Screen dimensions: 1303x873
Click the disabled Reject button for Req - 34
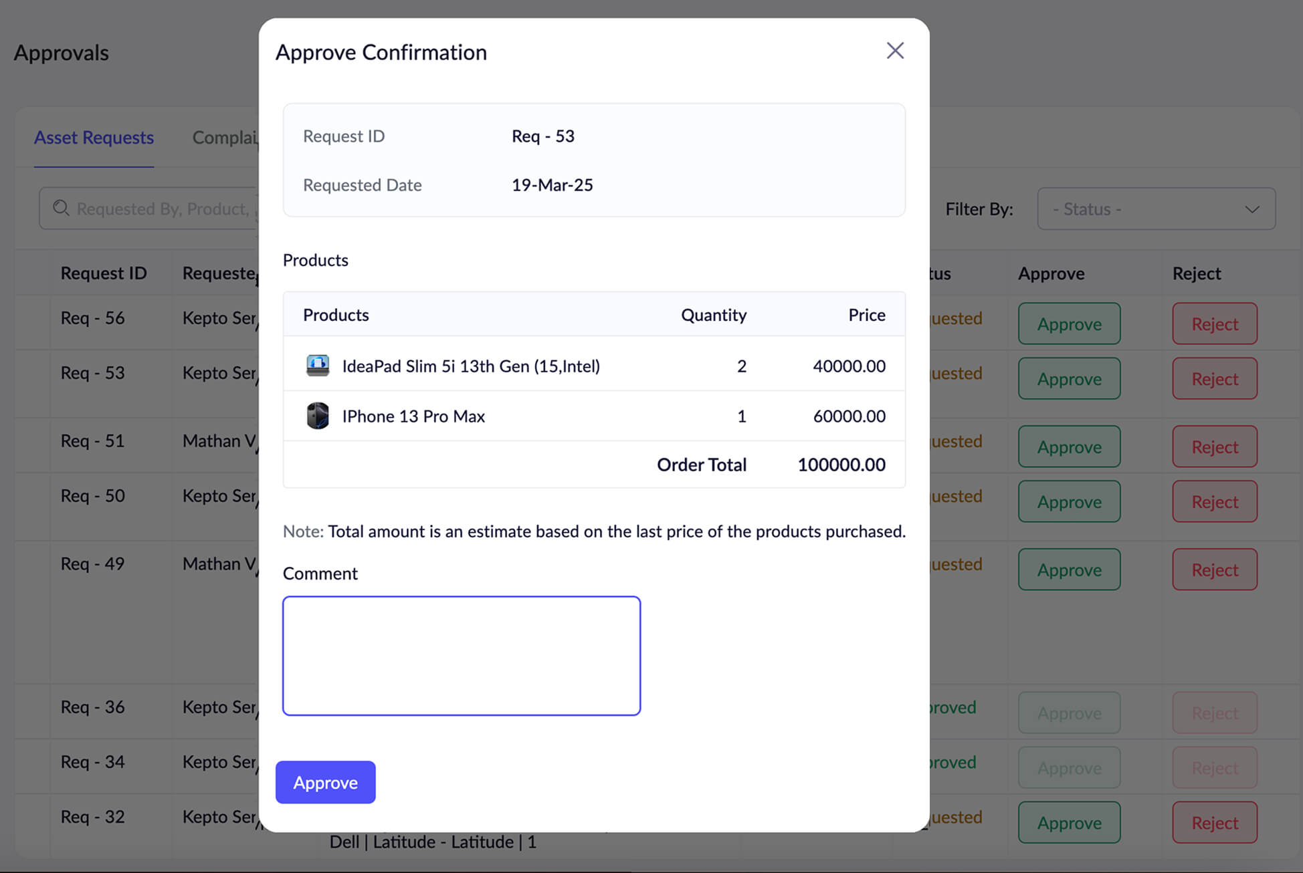pos(1215,767)
